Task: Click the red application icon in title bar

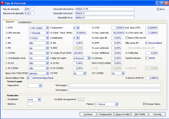Action: pyautogui.click(x=3, y=3)
